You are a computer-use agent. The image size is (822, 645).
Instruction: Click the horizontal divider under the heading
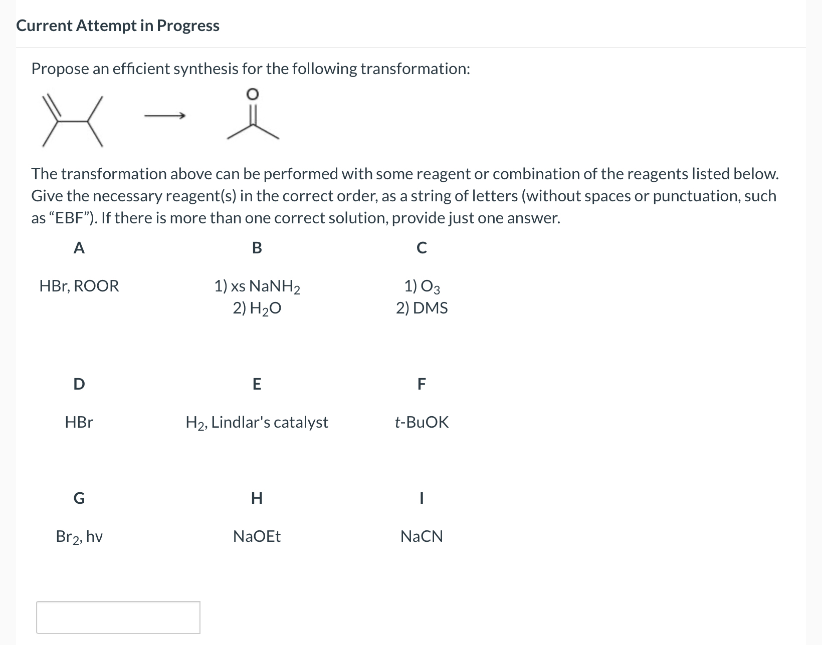[x=411, y=46]
